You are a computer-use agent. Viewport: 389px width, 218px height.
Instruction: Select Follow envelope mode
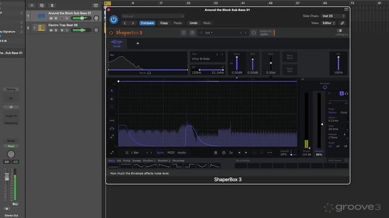(332, 113)
